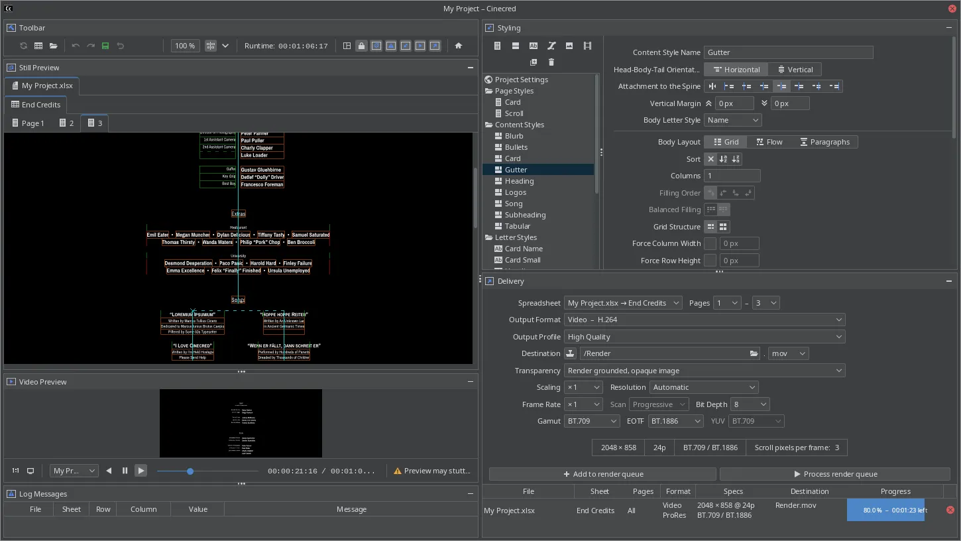Open the mov file extension dropdown
Image resolution: width=961 pixels, height=541 pixels.
tap(789, 353)
